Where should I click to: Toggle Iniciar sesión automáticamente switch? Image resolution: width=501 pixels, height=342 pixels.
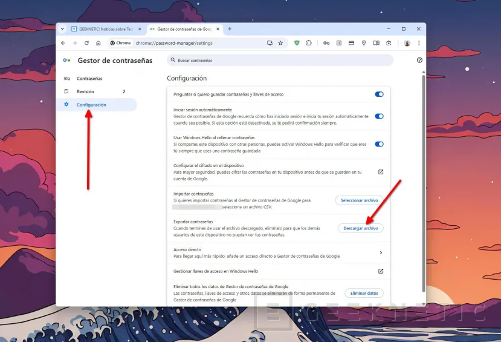380,116
